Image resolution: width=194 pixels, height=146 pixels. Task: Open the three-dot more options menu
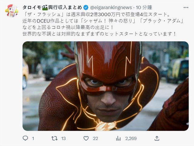186,8
